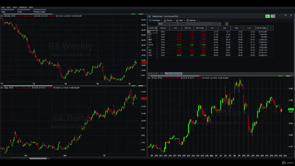Screen dimensions: 295x166
Task: Sort by the Ask column header
Action: 224,28
